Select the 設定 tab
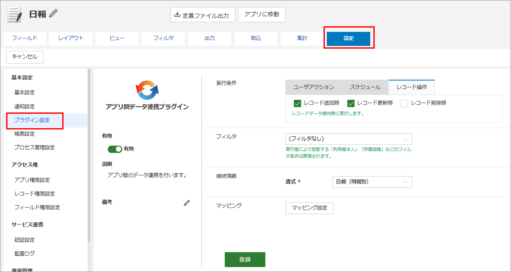 point(348,38)
